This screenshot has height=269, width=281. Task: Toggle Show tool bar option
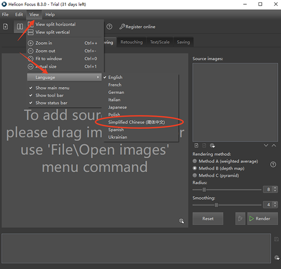(x=49, y=95)
